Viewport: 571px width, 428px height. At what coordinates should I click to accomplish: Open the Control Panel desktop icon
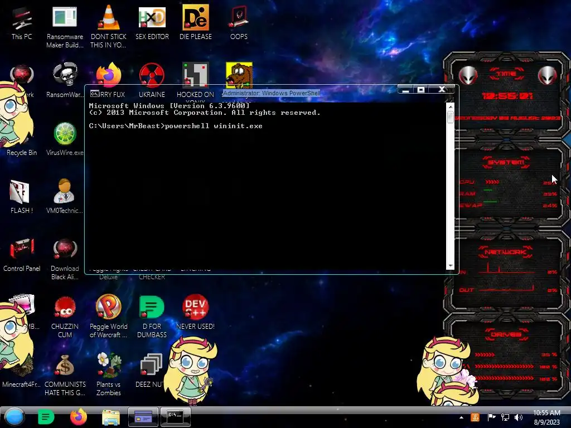22,255
